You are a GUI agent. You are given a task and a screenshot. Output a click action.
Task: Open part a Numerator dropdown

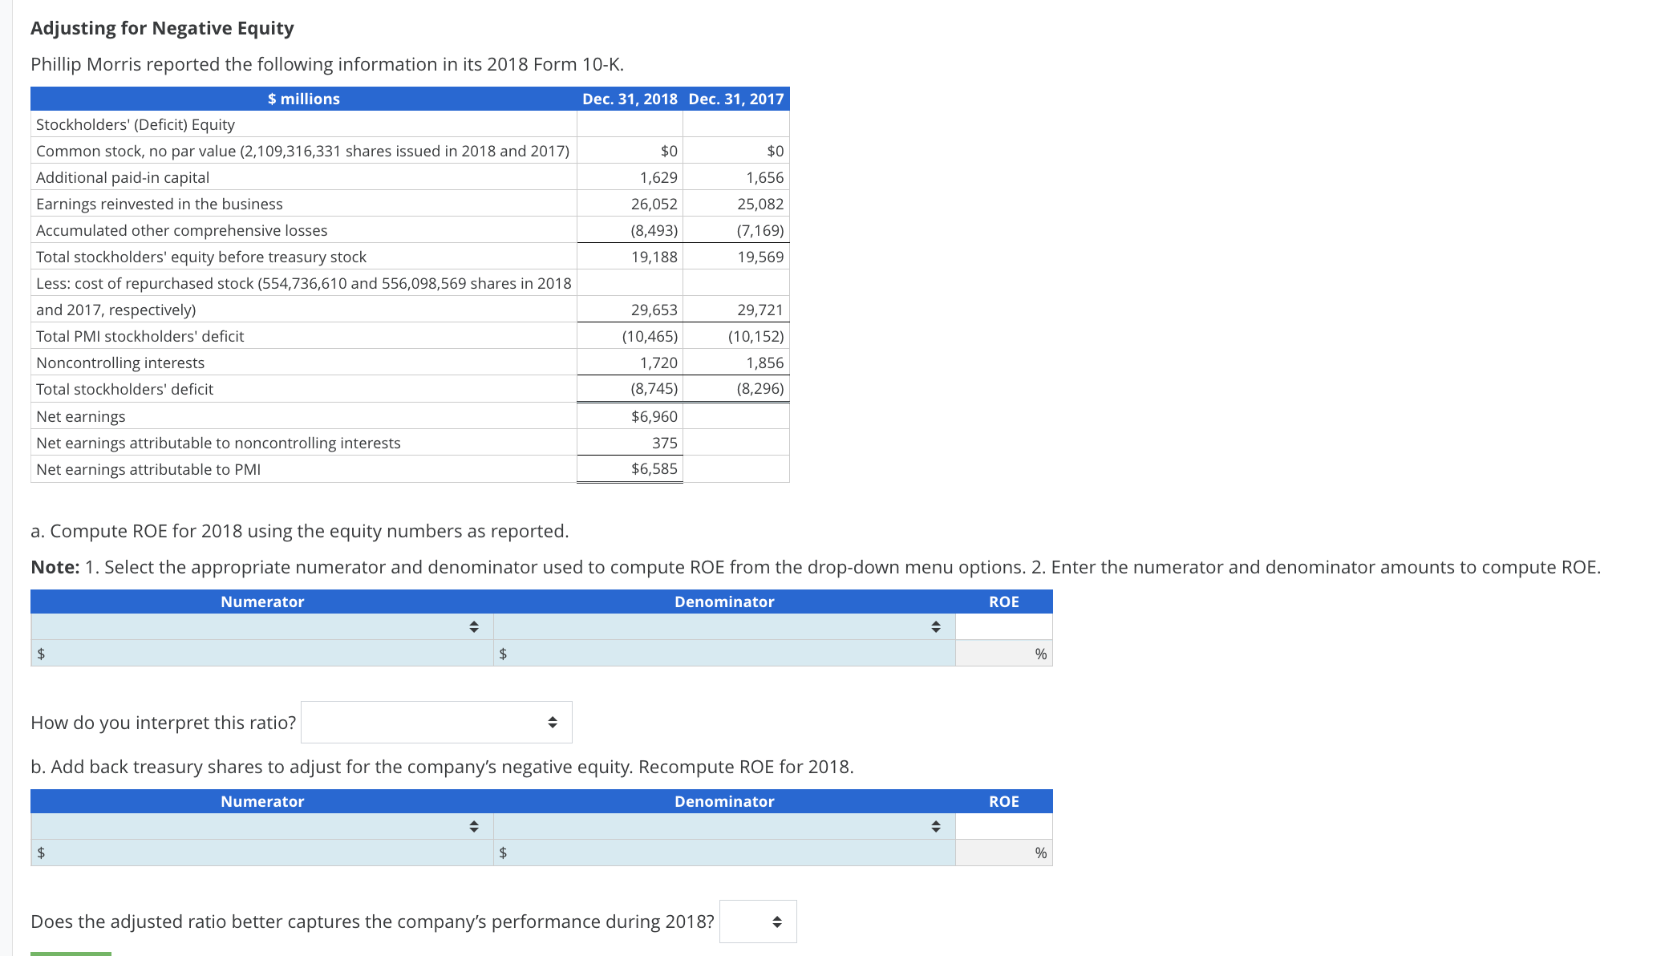coord(261,626)
